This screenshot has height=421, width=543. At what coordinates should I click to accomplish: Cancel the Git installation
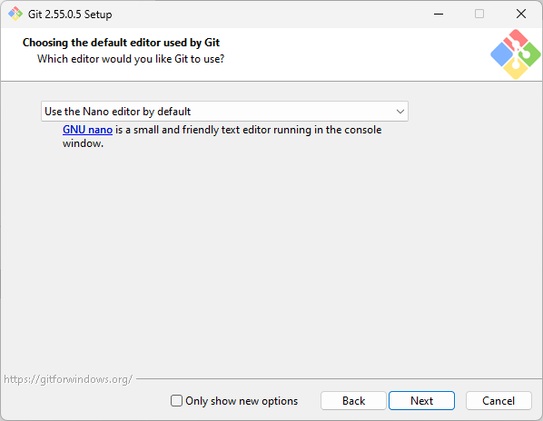pyautogui.click(x=499, y=401)
